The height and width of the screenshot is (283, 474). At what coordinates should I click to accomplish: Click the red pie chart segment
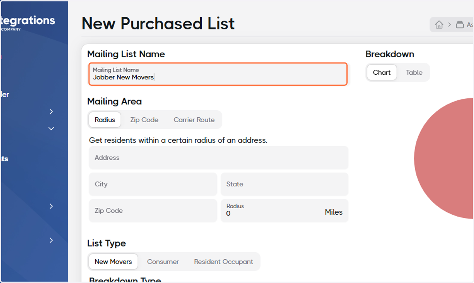pyautogui.click(x=444, y=158)
